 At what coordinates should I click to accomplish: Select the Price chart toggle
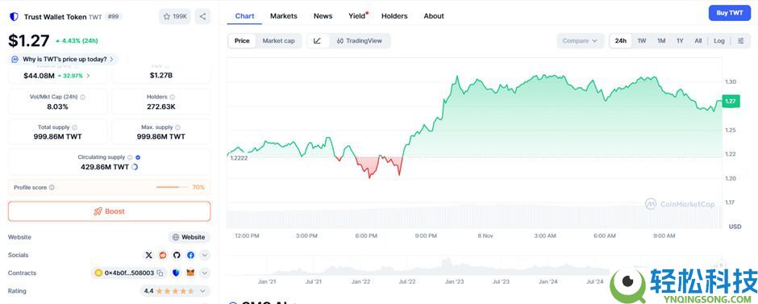click(242, 41)
